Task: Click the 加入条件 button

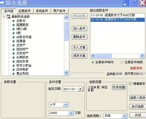Action: click(79, 28)
